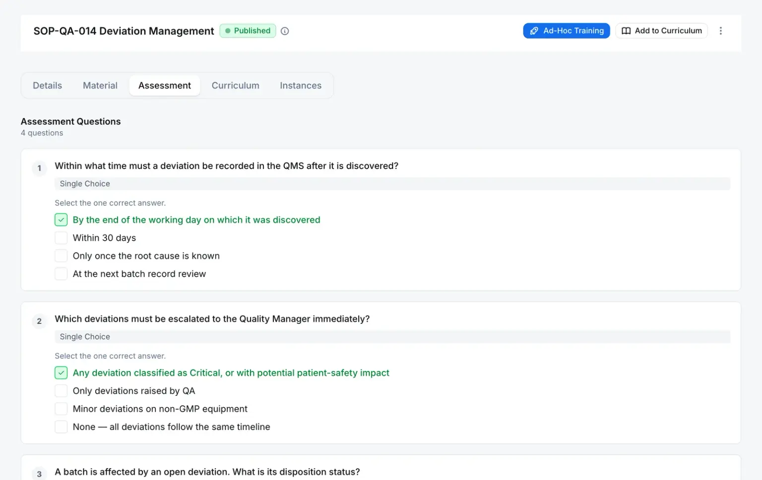Image resolution: width=762 pixels, height=480 pixels.
Task: Open the three-dot more options menu
Action: tap(721, 31)
